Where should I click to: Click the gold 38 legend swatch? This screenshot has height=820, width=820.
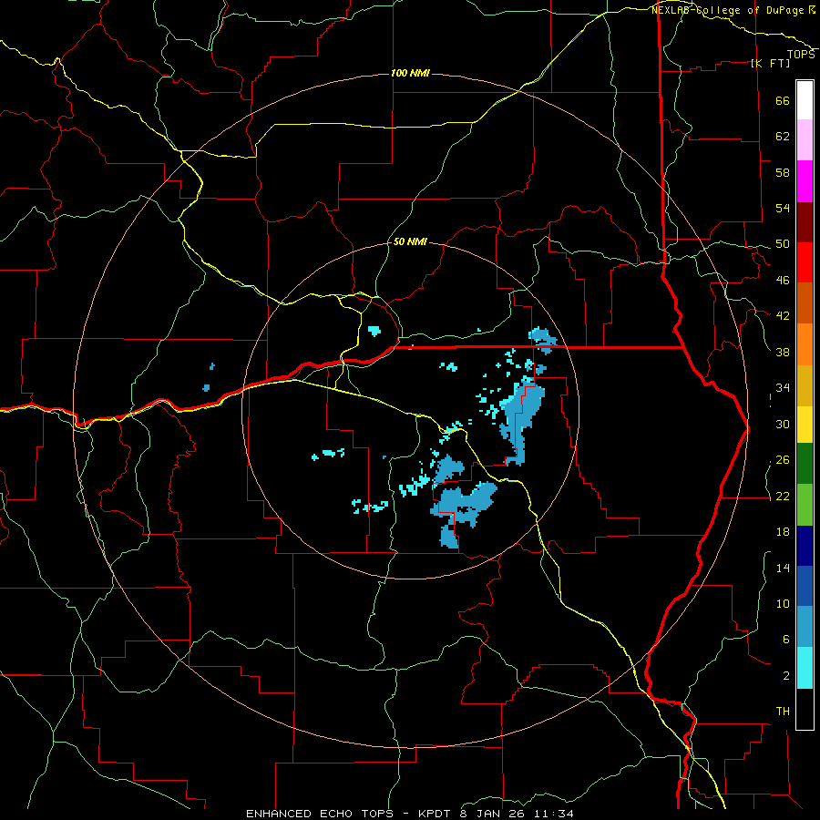pyautogui.click(x=805, y=385)
